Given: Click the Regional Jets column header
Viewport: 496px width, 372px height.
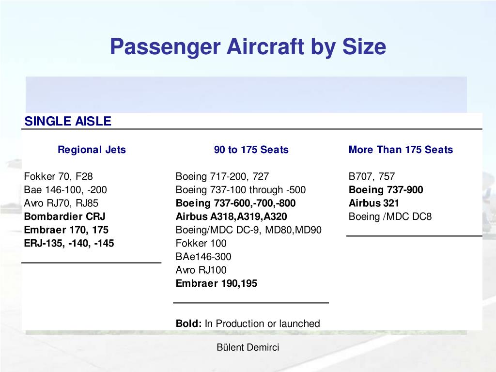Looking at the screenshot, I should pyautogui.click(x=92, y=149).
